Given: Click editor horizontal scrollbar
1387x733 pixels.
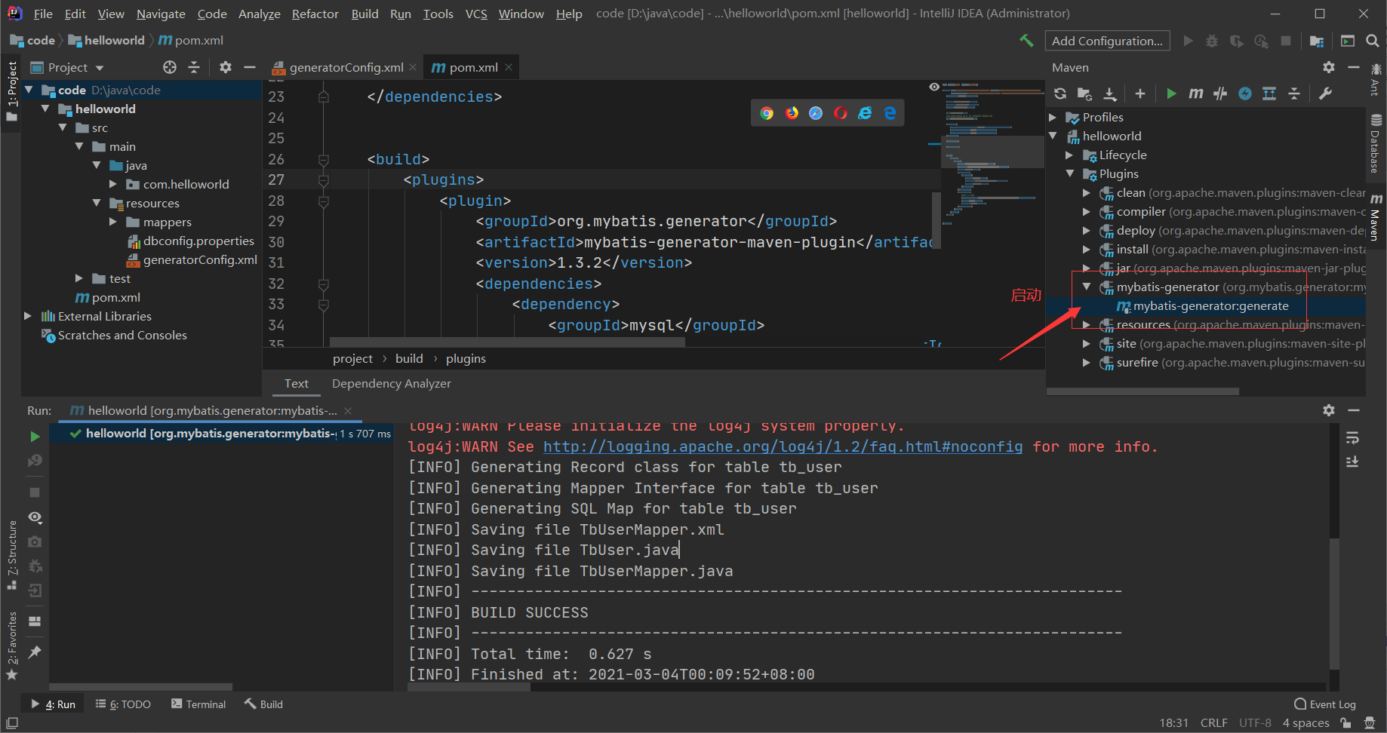Looking at the screenshot, I should point(507,342).
